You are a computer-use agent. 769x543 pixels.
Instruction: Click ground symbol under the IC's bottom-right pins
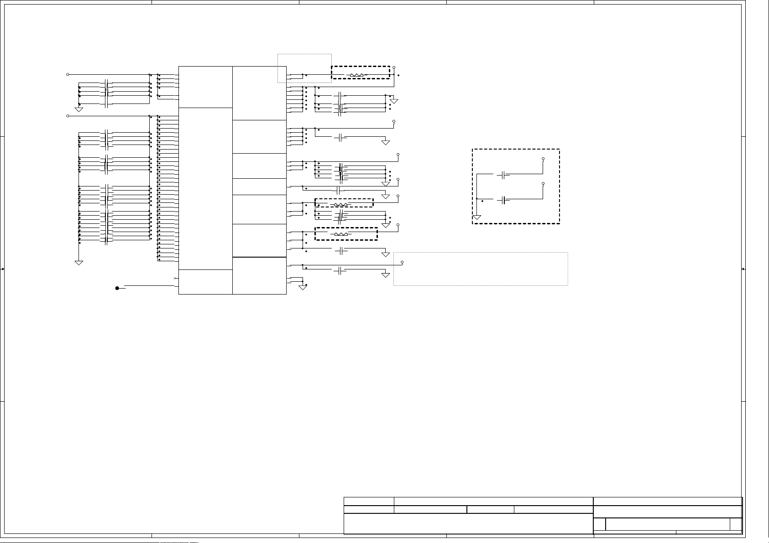pyautogui.click(x=302, y=287)
